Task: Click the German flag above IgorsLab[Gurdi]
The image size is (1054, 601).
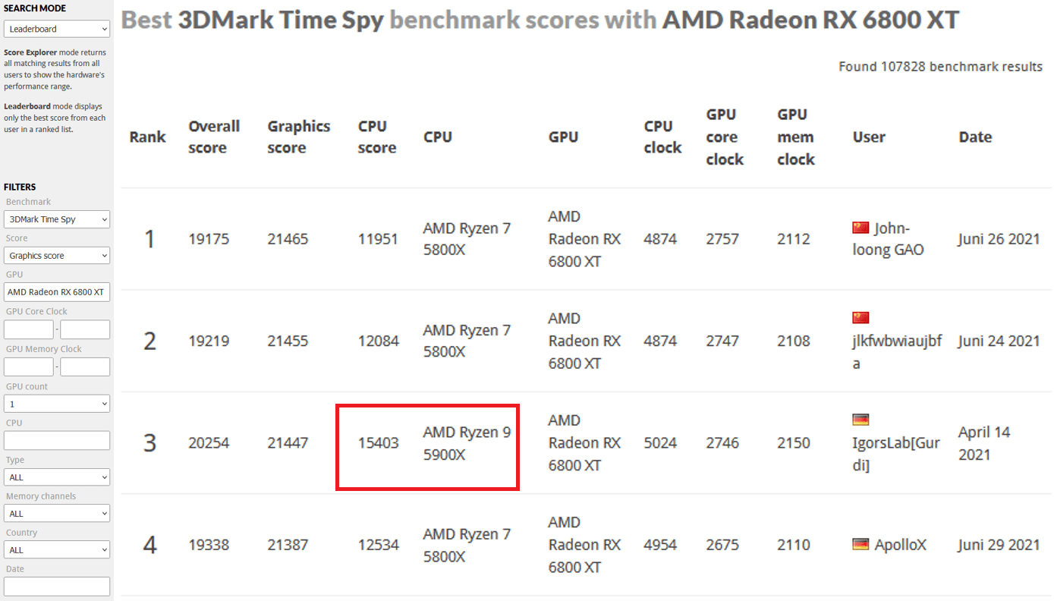Action: click(x=861, y=420)
